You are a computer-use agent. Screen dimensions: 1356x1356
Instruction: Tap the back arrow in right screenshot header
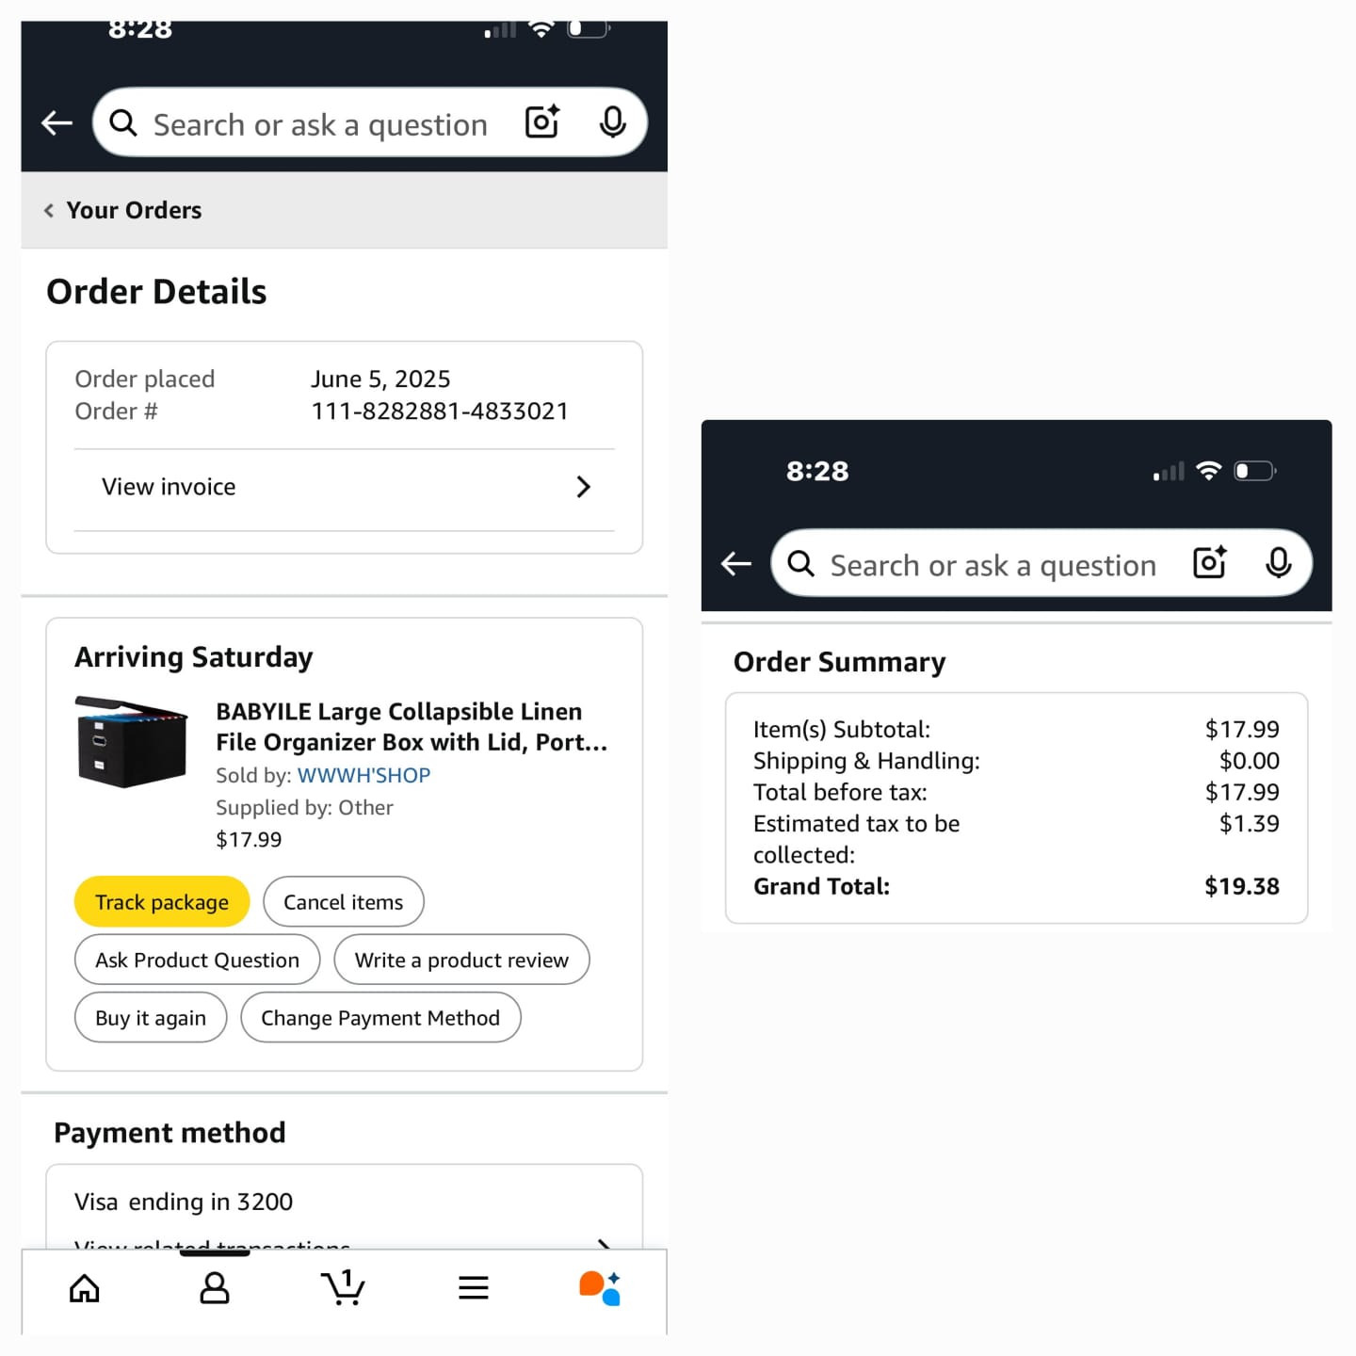click(x=735, y=563)
